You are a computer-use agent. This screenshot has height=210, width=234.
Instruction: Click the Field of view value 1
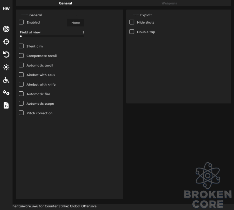(83, 32)
